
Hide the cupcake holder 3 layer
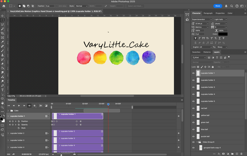click(x=193, y=87)
